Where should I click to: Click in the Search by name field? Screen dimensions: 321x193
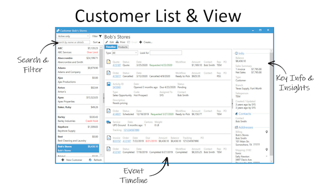click(x=73, y=42)
